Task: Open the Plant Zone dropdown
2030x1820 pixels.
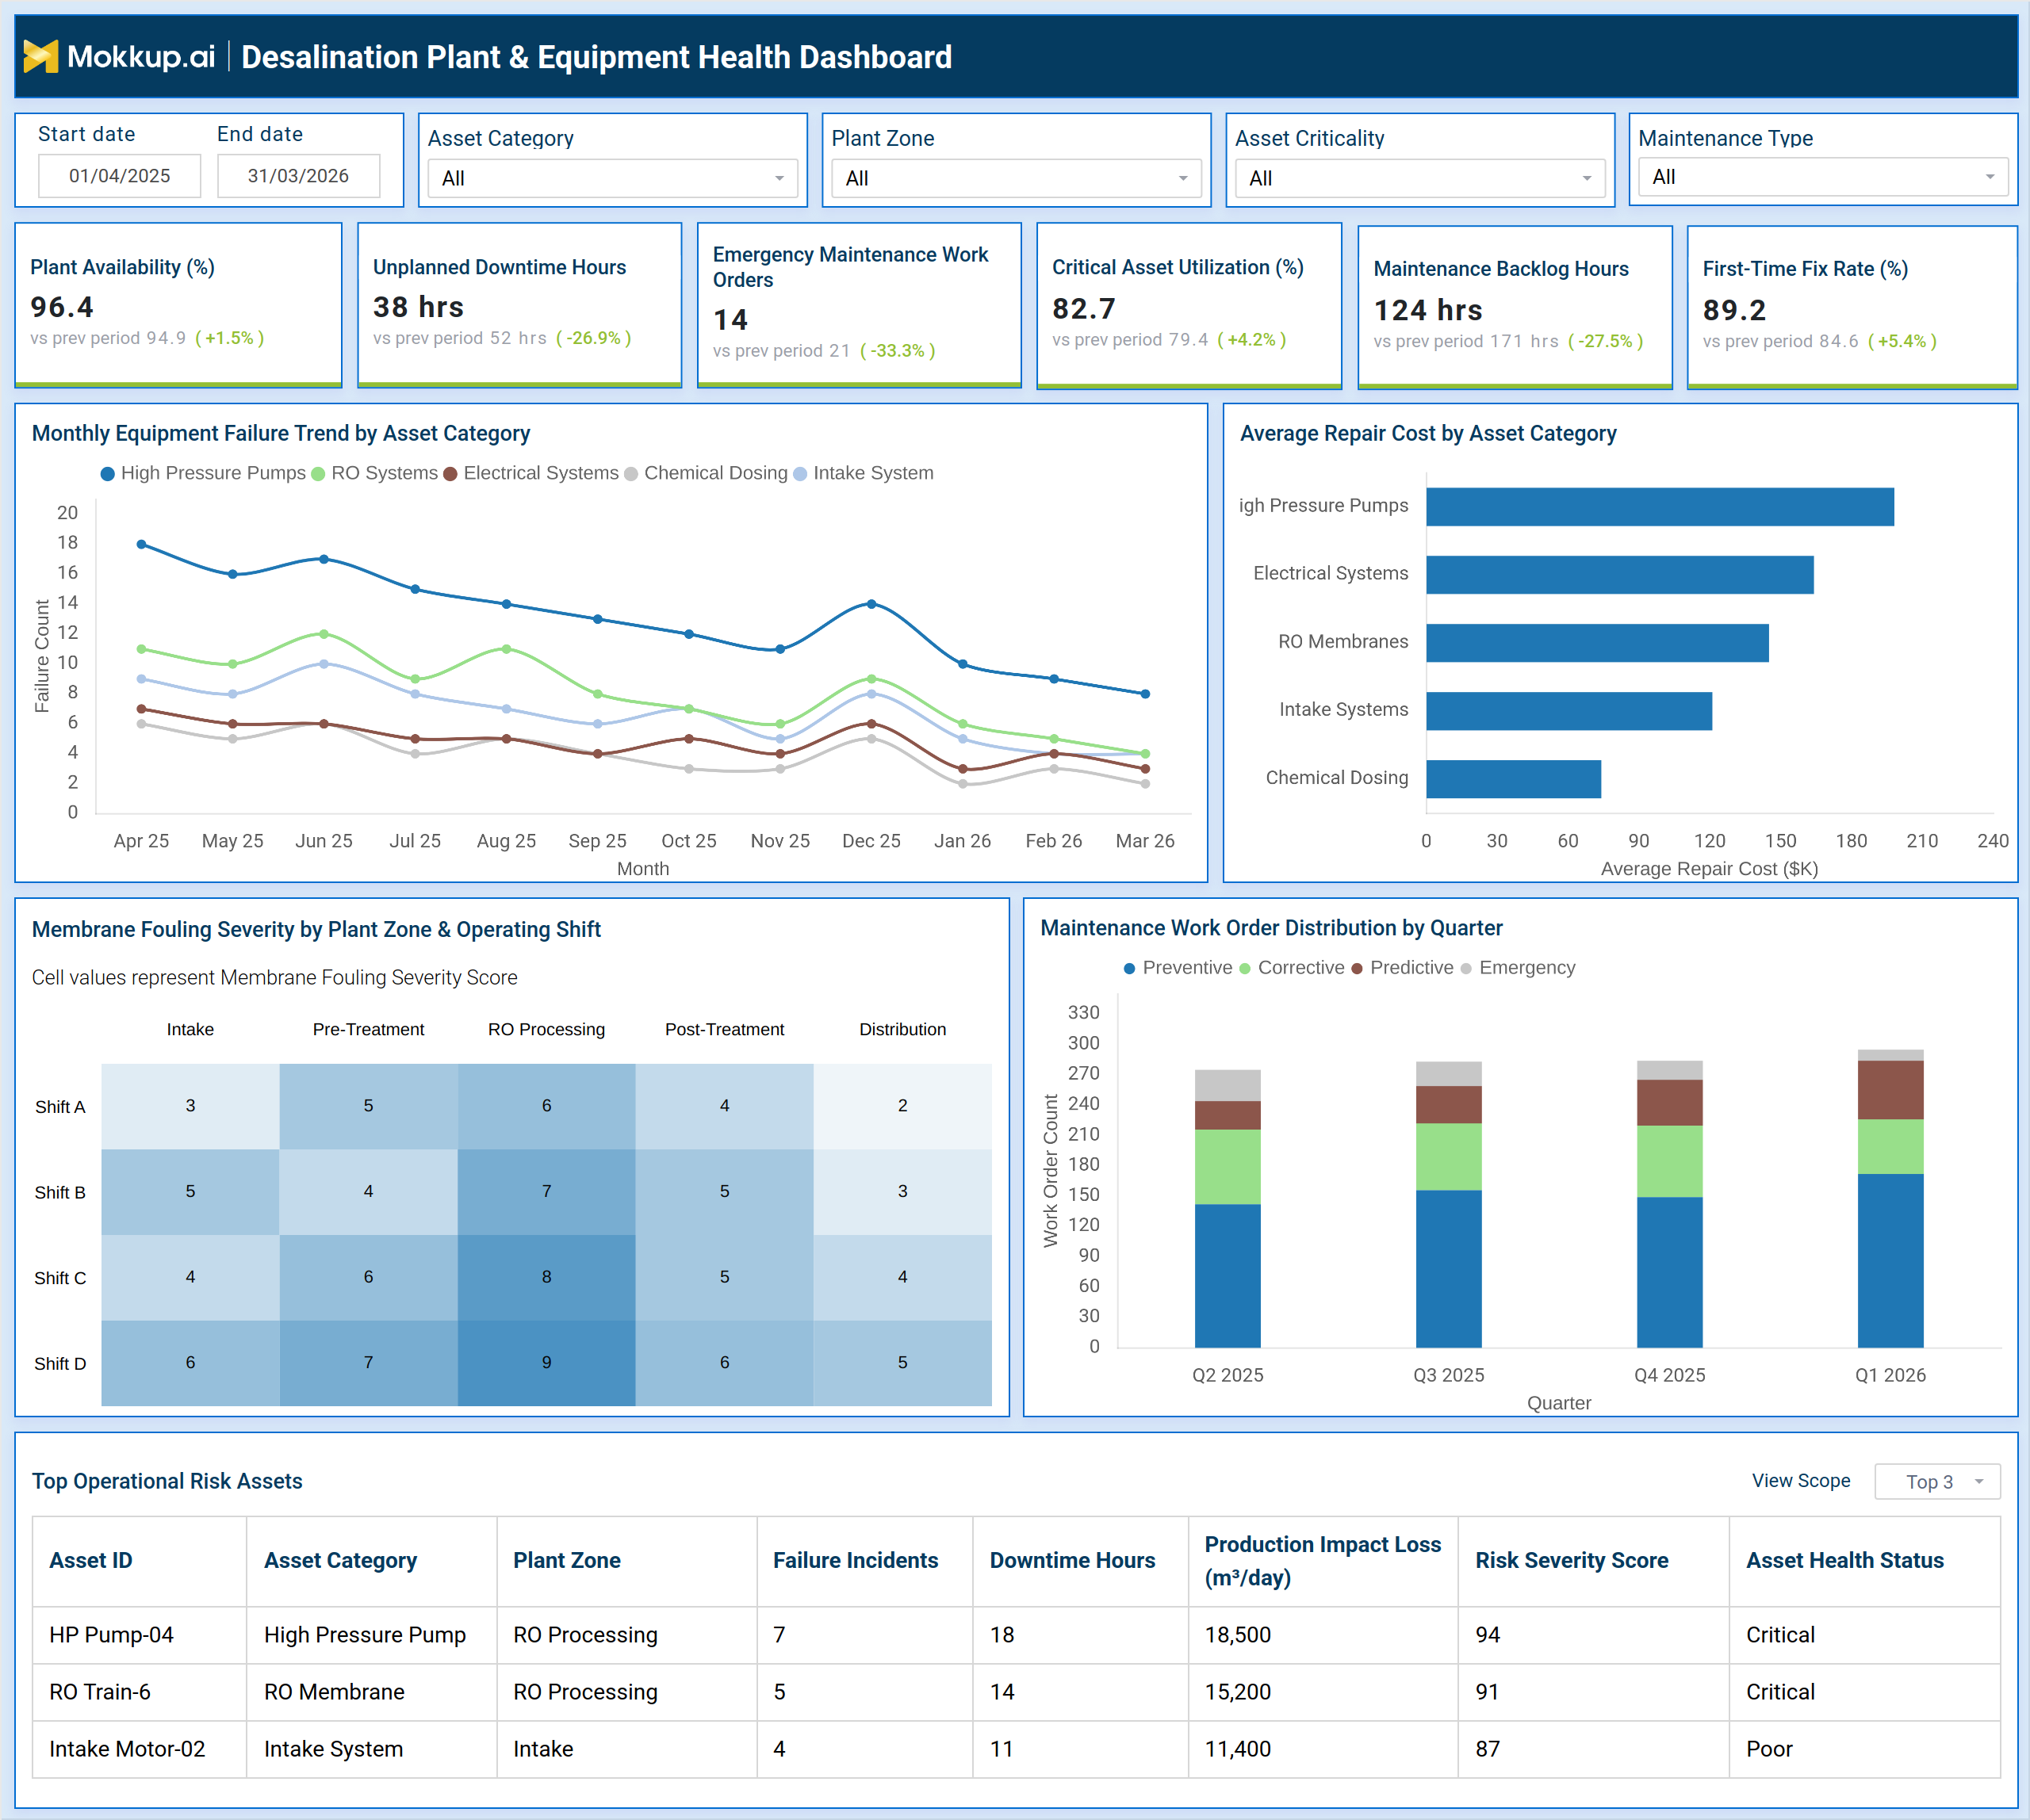Action: click(x=1016, y=178)
